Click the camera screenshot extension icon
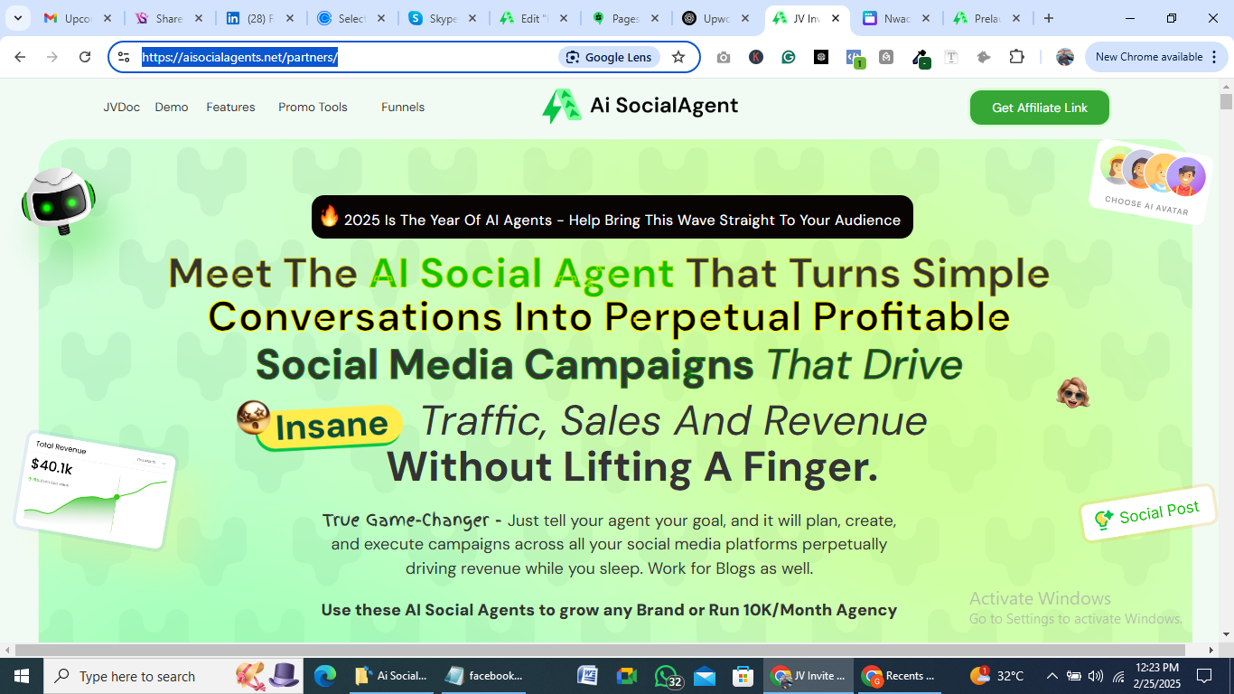Viewport: 1234px width, 694px height. coord(724,57)
